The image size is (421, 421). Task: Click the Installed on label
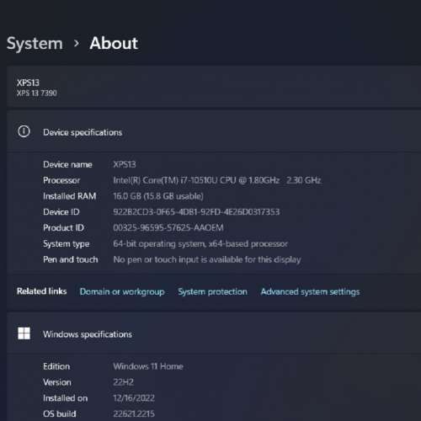pyautogui.click(x=66, y=398)
